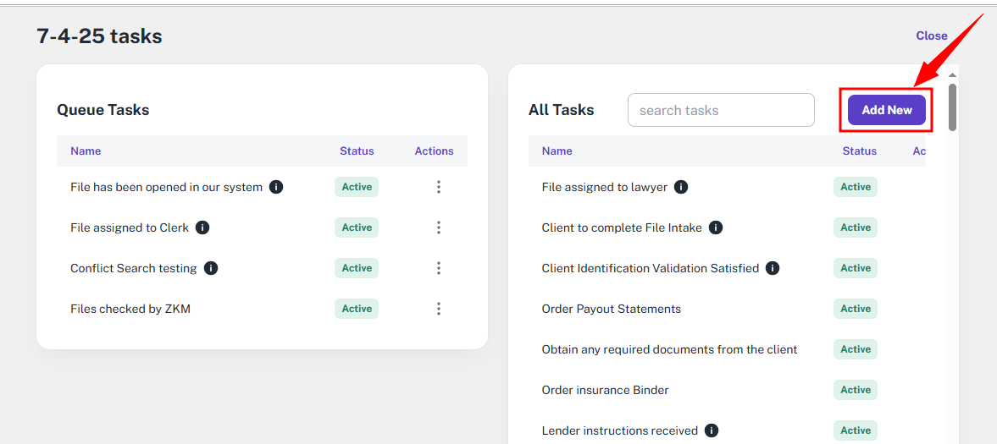997x444 pixels.
Task: Open three-dot actions menu for 'File assigned to Clerk'
Action: [438, 227]
